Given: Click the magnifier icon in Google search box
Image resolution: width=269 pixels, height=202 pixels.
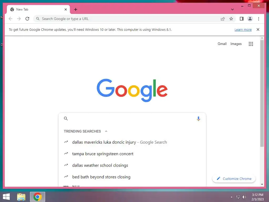Looking at the screenshot, I should click(x=66, y=119).
